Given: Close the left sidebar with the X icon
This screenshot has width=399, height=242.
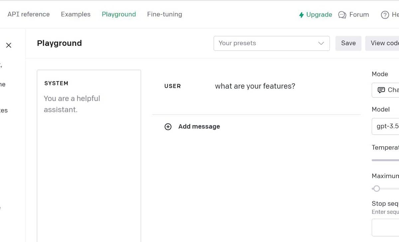Looking at the screenshot, I should 9,45.
